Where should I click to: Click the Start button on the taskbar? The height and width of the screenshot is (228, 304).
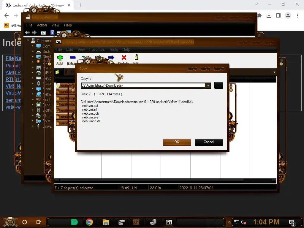click(10, 222)
